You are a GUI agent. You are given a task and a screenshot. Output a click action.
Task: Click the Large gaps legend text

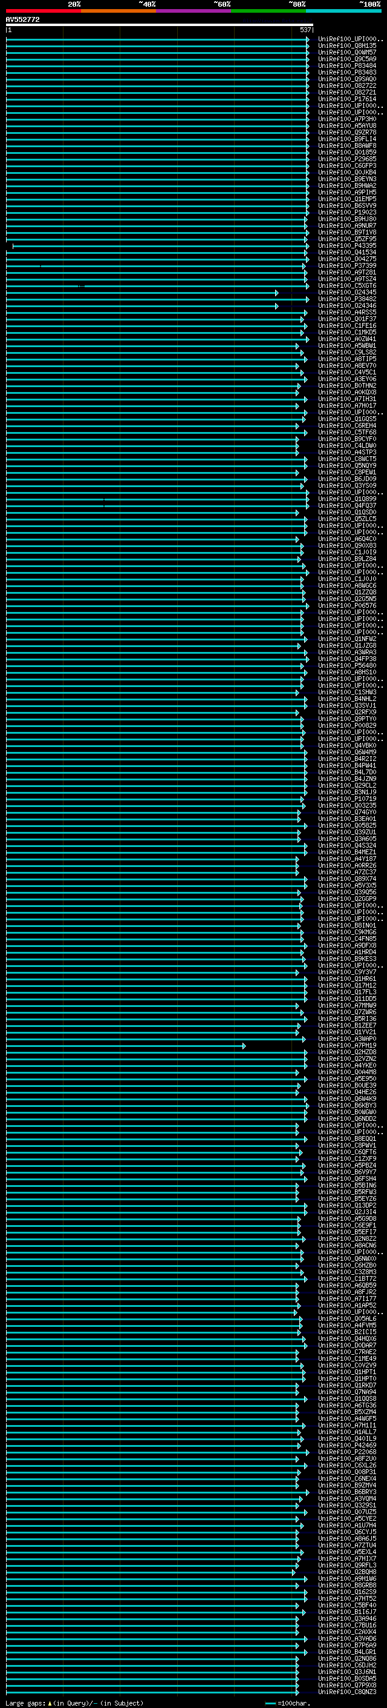(74, 1703)
